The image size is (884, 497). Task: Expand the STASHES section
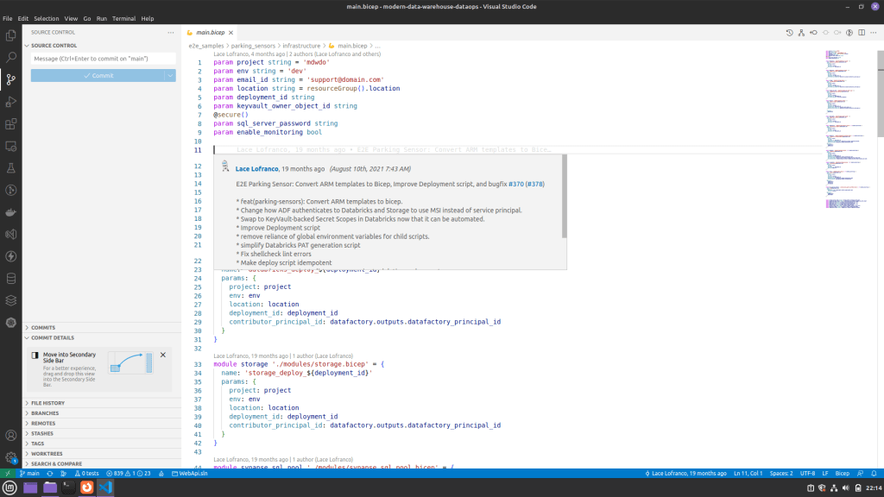[x=42, y=433]
